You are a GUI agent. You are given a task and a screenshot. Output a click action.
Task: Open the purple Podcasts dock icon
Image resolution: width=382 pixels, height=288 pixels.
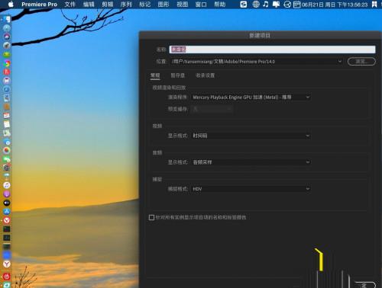7,194
